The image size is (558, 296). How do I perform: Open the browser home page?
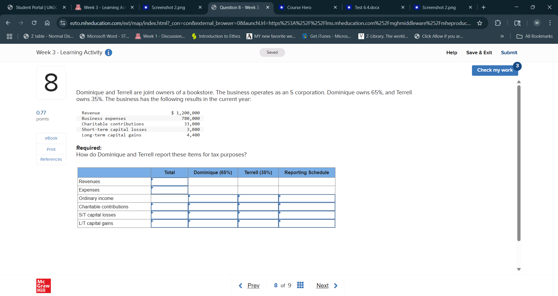click(x=47, y=23)
